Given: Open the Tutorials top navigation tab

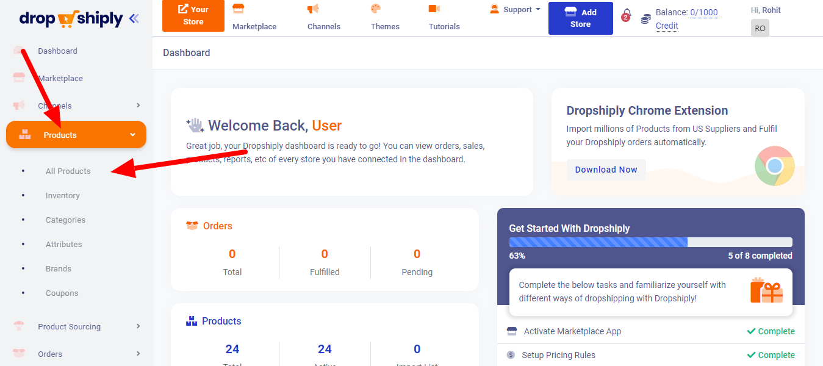Looking at the screenshot, I should 444,17.
